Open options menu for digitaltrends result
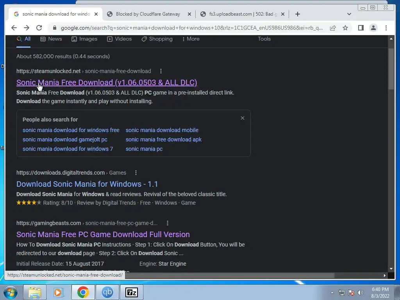 [136, 173]
